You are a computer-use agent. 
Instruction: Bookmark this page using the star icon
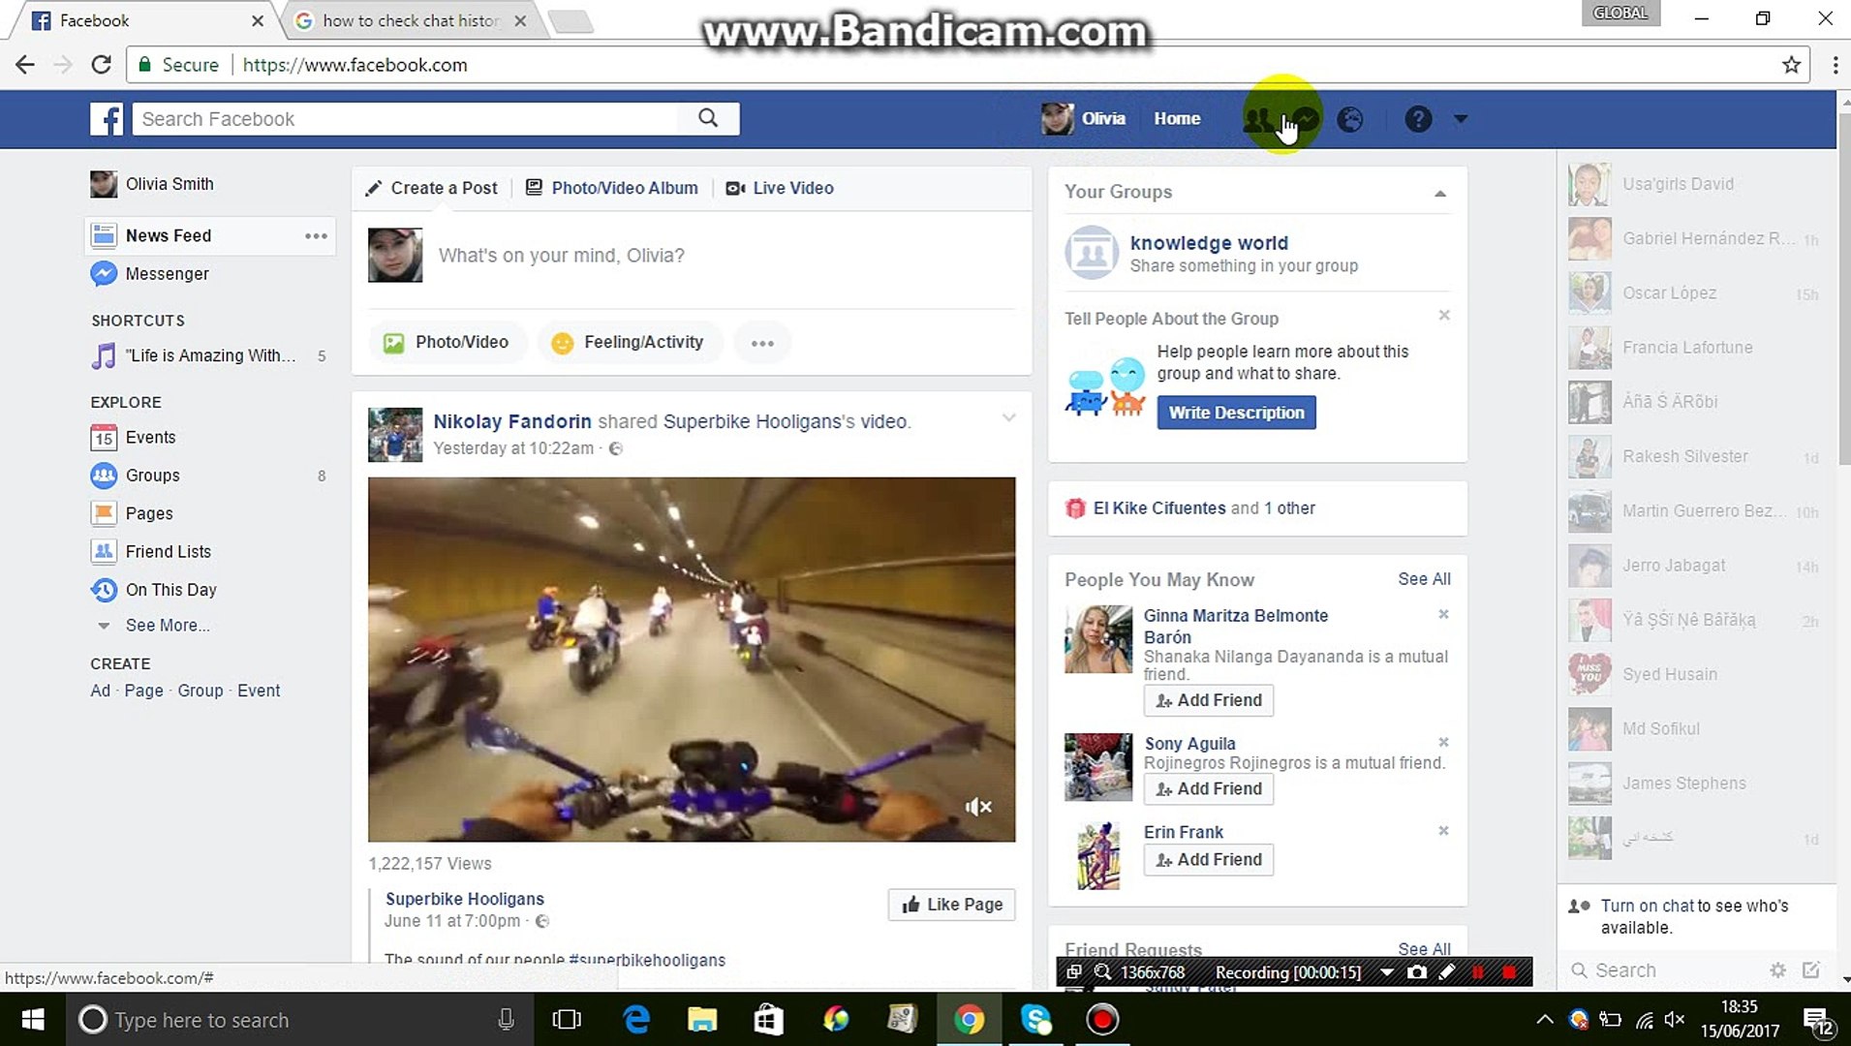pos(1791,65)
